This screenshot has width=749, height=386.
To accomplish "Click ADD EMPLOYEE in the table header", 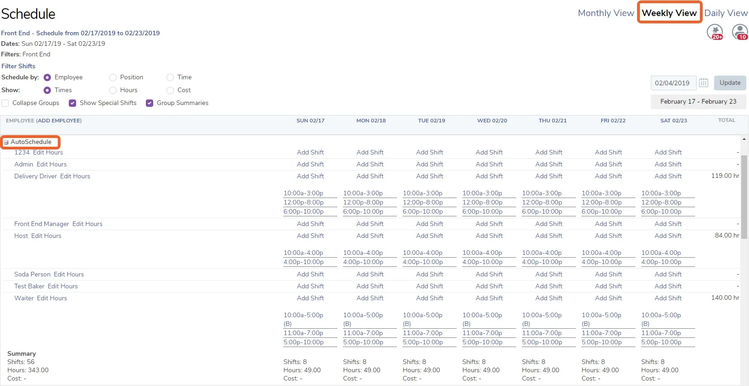I will (60, 121).
